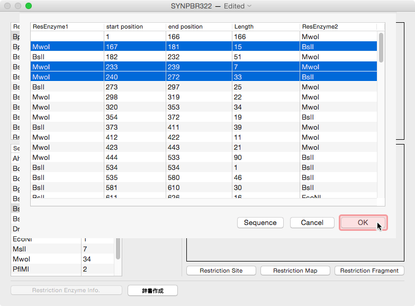Sort by start position column header
This screenshot has height=306, width=415.
click(x=135, y=26)
